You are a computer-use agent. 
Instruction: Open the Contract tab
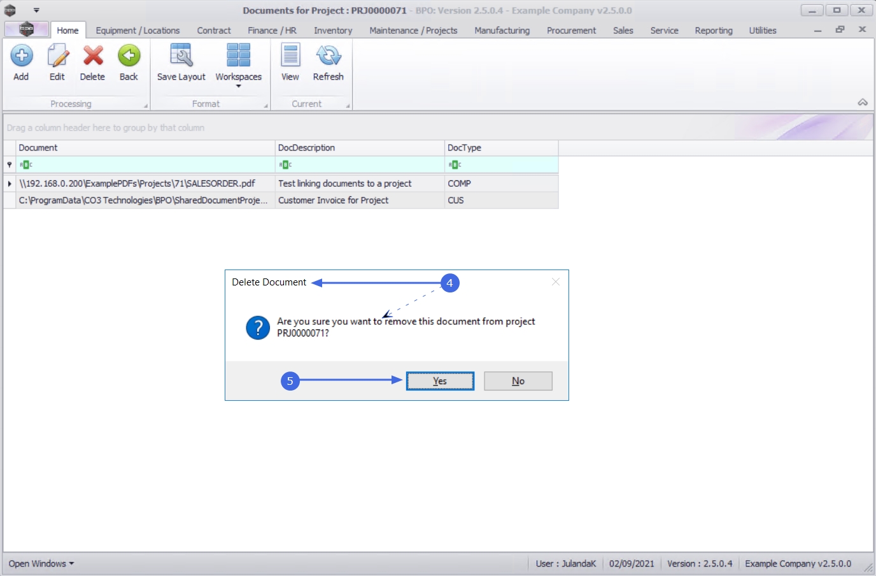pyautogui.click(x=214, y=31)
